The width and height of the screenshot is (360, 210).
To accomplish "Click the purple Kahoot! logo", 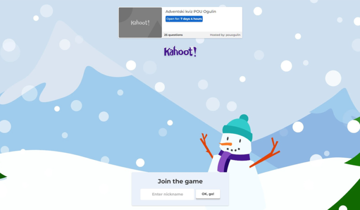I will [x=180, y=52].
